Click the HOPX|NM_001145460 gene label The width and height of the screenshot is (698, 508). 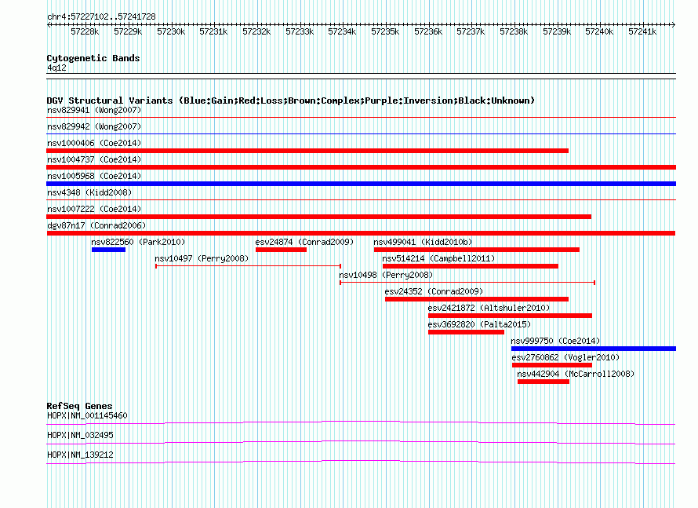click(x=87, y=416)
